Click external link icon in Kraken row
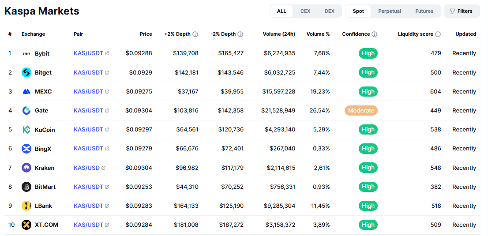 click(104, 168)
